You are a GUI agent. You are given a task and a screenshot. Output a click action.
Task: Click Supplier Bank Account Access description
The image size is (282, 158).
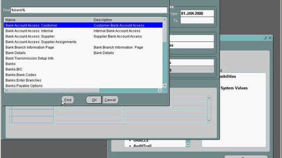(118, 36)
